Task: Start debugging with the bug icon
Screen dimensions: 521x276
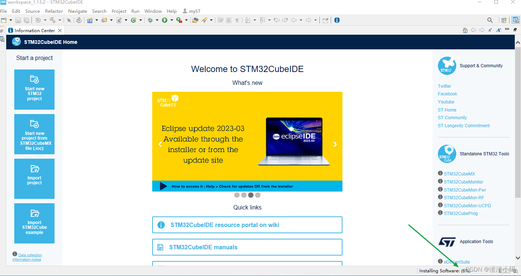Action: pos(150,20)
